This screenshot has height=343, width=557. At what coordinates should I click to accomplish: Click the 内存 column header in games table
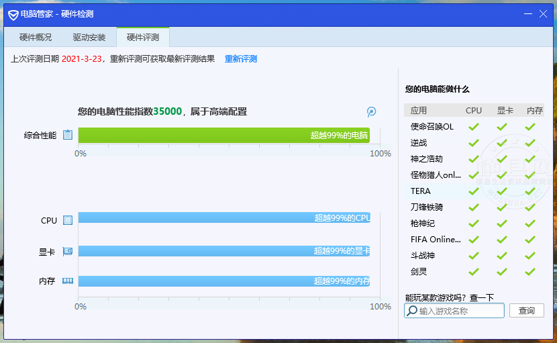pos(535,111)
